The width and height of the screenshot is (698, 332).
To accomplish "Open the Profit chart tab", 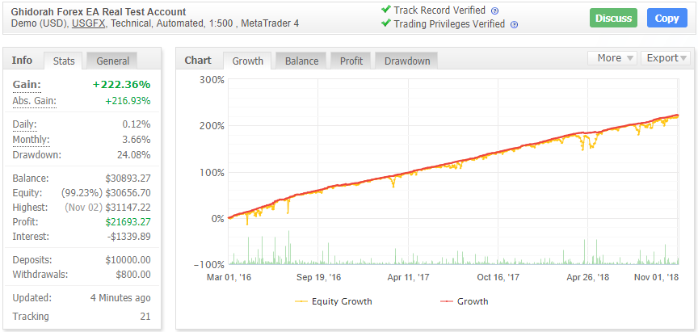I will point(351,61).
